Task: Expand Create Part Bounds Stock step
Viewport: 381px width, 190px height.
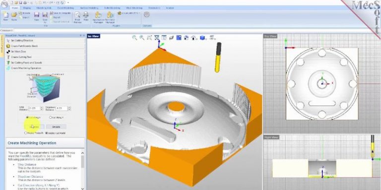Action: pyautogui.click(x=45, y=46)
